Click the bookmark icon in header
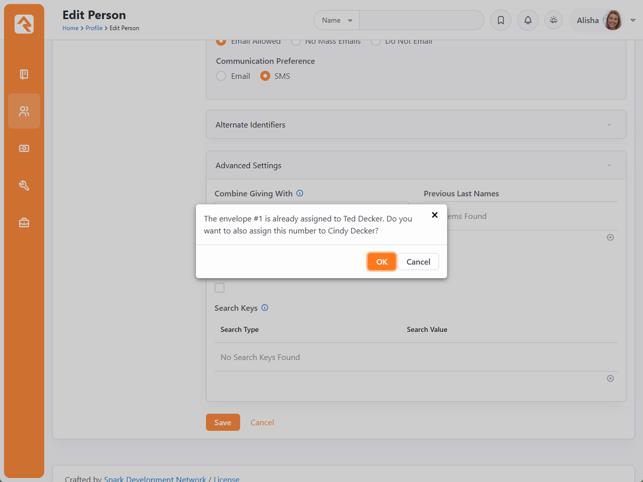The width and height of the screenshot is (643, 482). click(x=501, y=21)
